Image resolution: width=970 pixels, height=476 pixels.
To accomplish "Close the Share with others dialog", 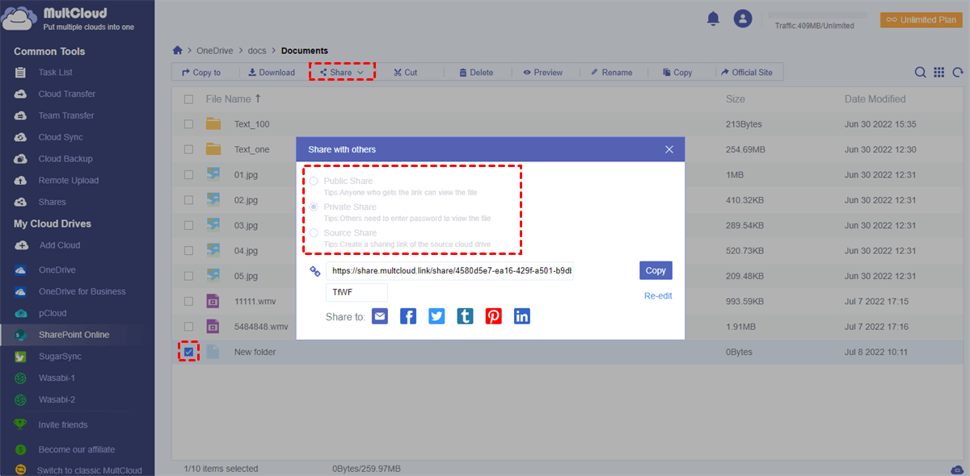I will pyautogui.click(x=669, y=149).
